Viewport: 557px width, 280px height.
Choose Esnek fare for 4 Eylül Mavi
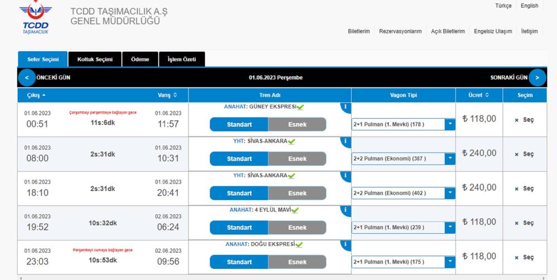[297, 228]
